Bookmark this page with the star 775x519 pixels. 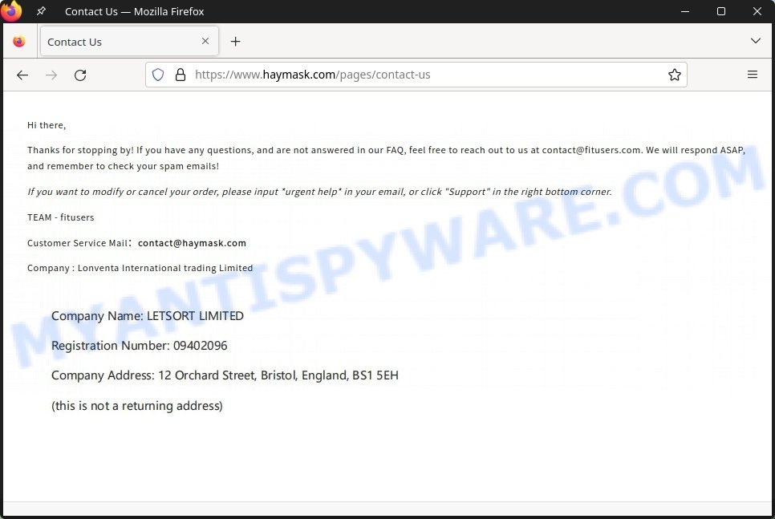[x=674, y=75]
